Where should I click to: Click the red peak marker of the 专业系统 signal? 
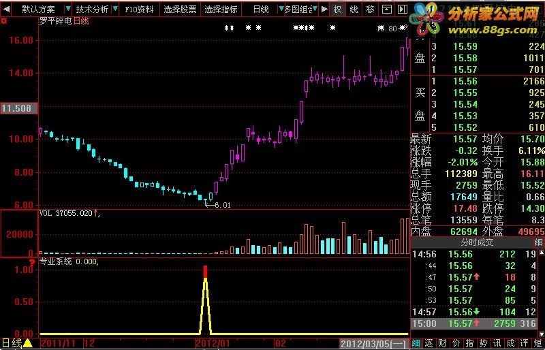pyautogui.click(x=205, y=271)
